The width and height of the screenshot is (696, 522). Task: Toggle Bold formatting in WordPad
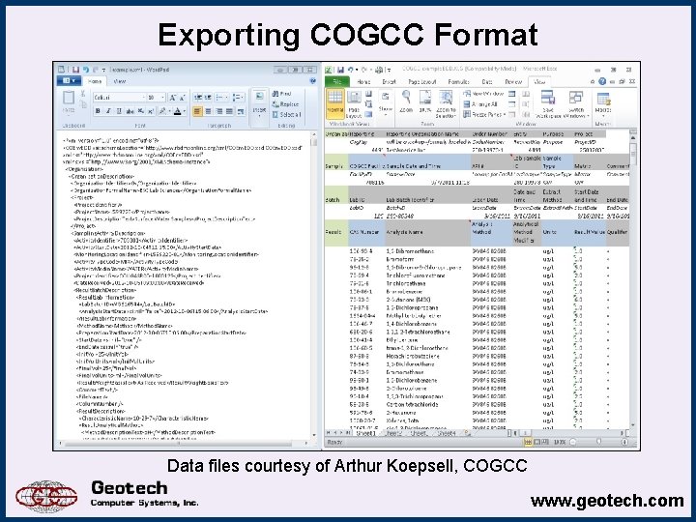click(x=98, y=111)
